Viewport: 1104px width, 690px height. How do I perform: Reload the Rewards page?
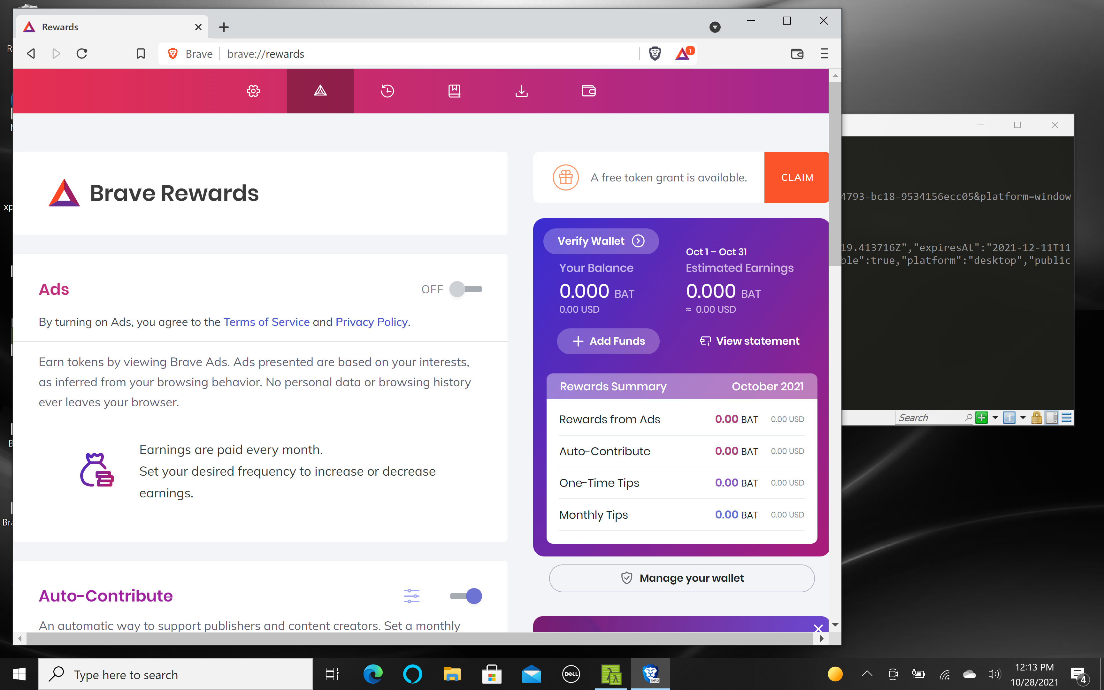(x=82, y=54)
